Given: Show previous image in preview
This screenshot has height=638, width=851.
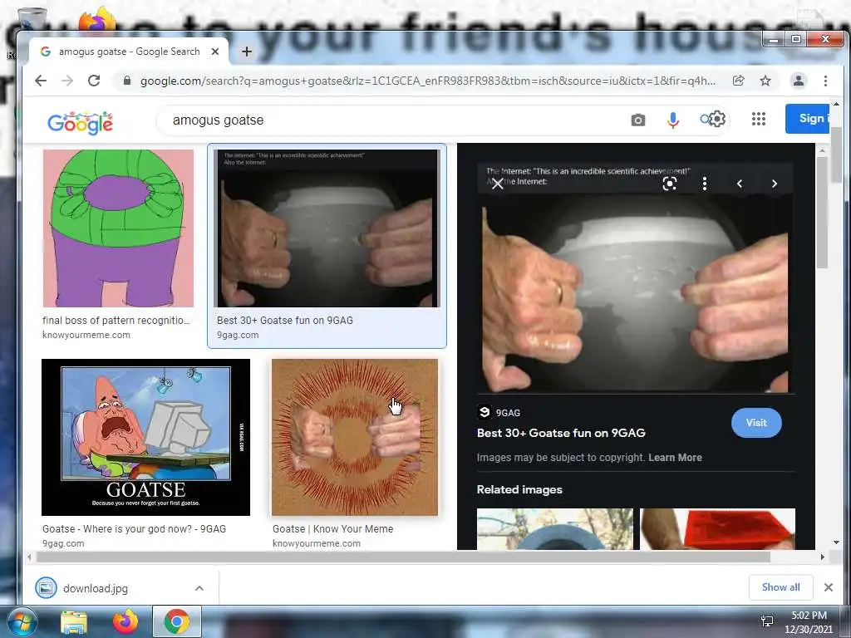Looking at the screenshot, I should click(x=739, y=184).
